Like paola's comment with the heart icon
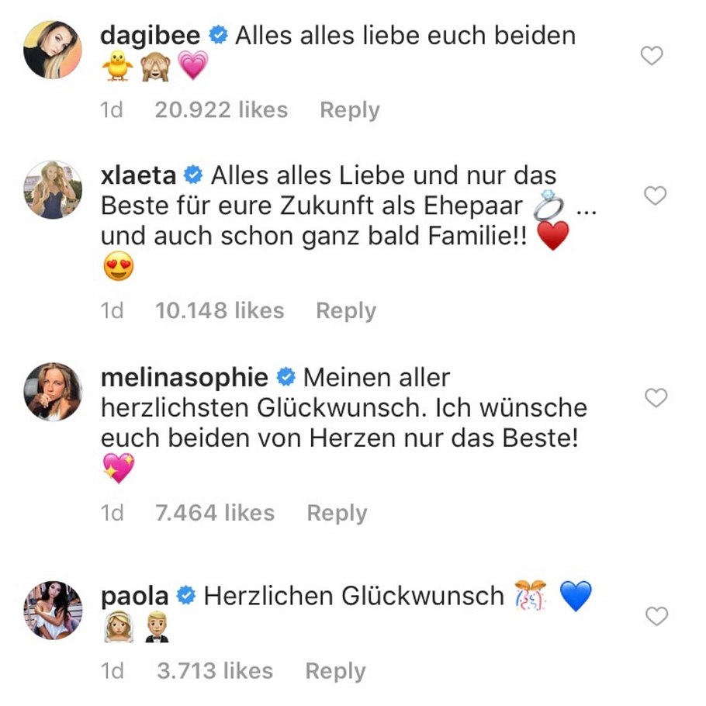Viewport: 706px width, 706px height. click(656, 618)
